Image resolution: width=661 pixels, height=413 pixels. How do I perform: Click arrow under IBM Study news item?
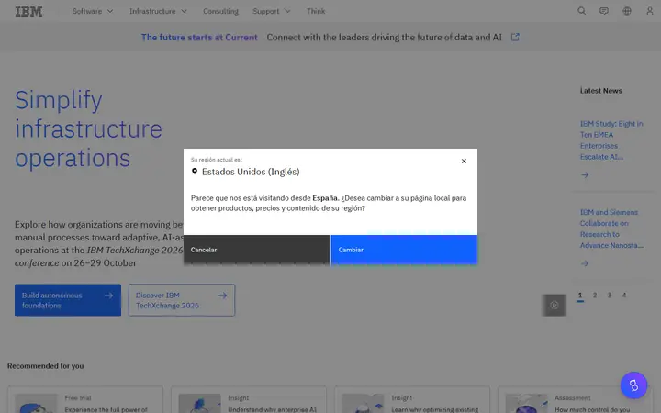[585, 175]
